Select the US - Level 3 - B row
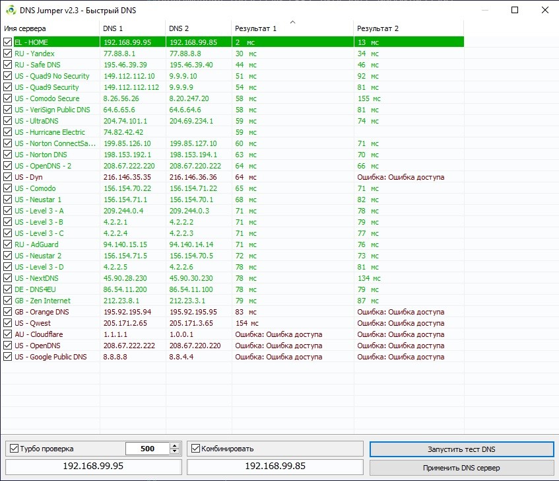 point(232,222)
